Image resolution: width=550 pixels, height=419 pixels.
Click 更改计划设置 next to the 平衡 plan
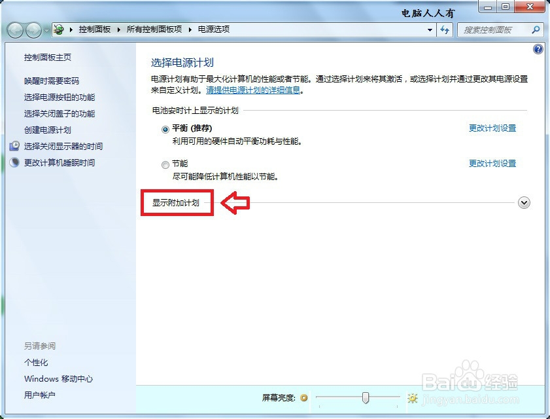492,129
